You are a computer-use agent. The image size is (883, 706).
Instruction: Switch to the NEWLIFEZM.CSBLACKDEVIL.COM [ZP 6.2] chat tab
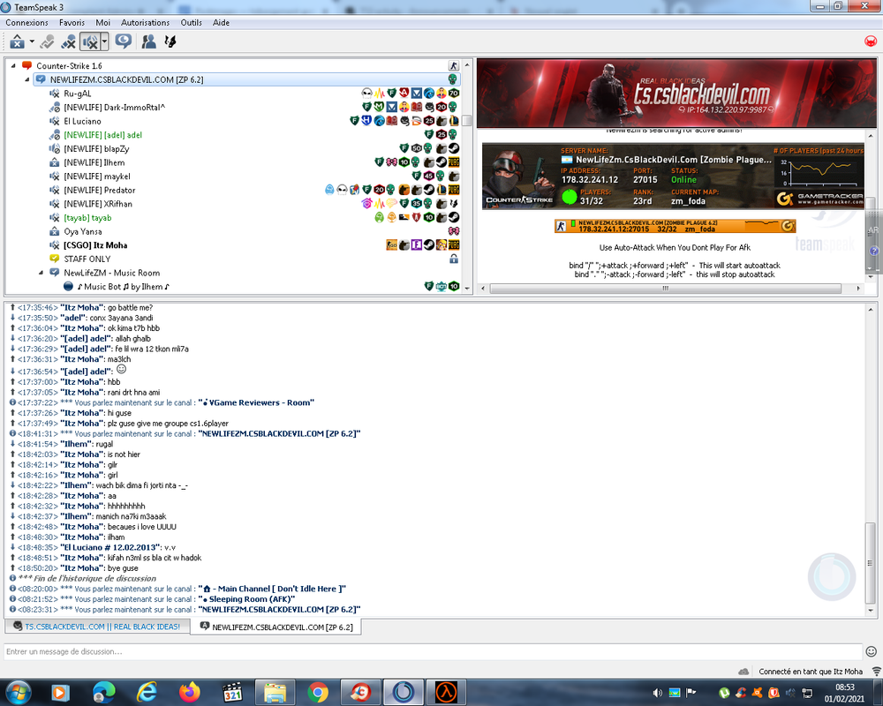click(x=275, y=627)
